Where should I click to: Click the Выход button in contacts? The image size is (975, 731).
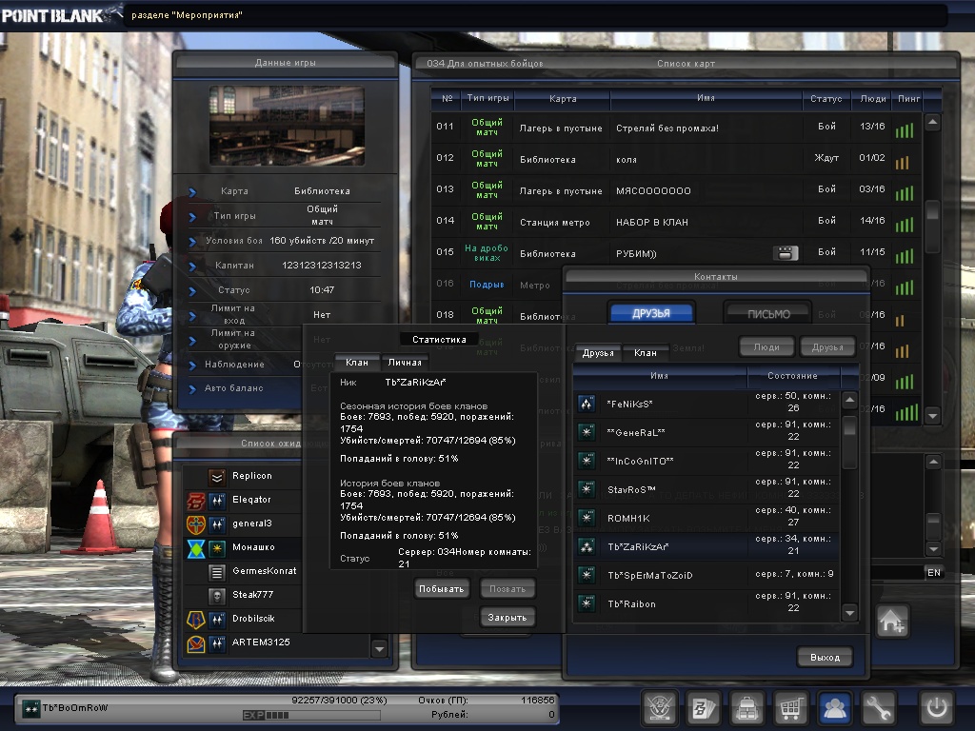click(x=825, y=658)
